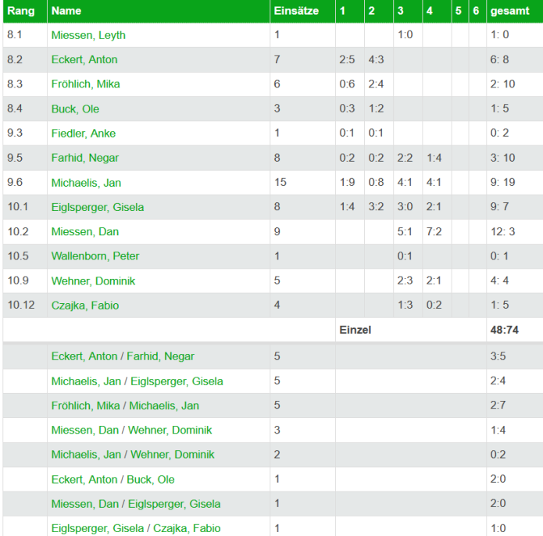This screenshot has width=543, height=536.
Task: Select Buck, Ole in rank 8.4 row
Action: click(x=75, y=109)
